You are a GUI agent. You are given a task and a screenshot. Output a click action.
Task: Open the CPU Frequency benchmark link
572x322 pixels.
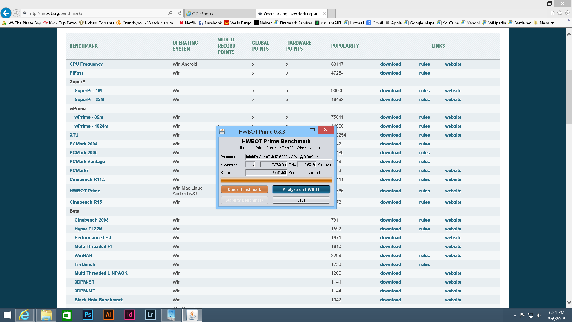[x=86, y=64]
